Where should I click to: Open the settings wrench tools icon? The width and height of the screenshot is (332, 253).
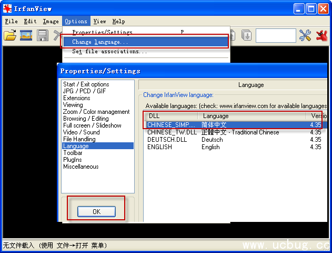pos(305,35)
